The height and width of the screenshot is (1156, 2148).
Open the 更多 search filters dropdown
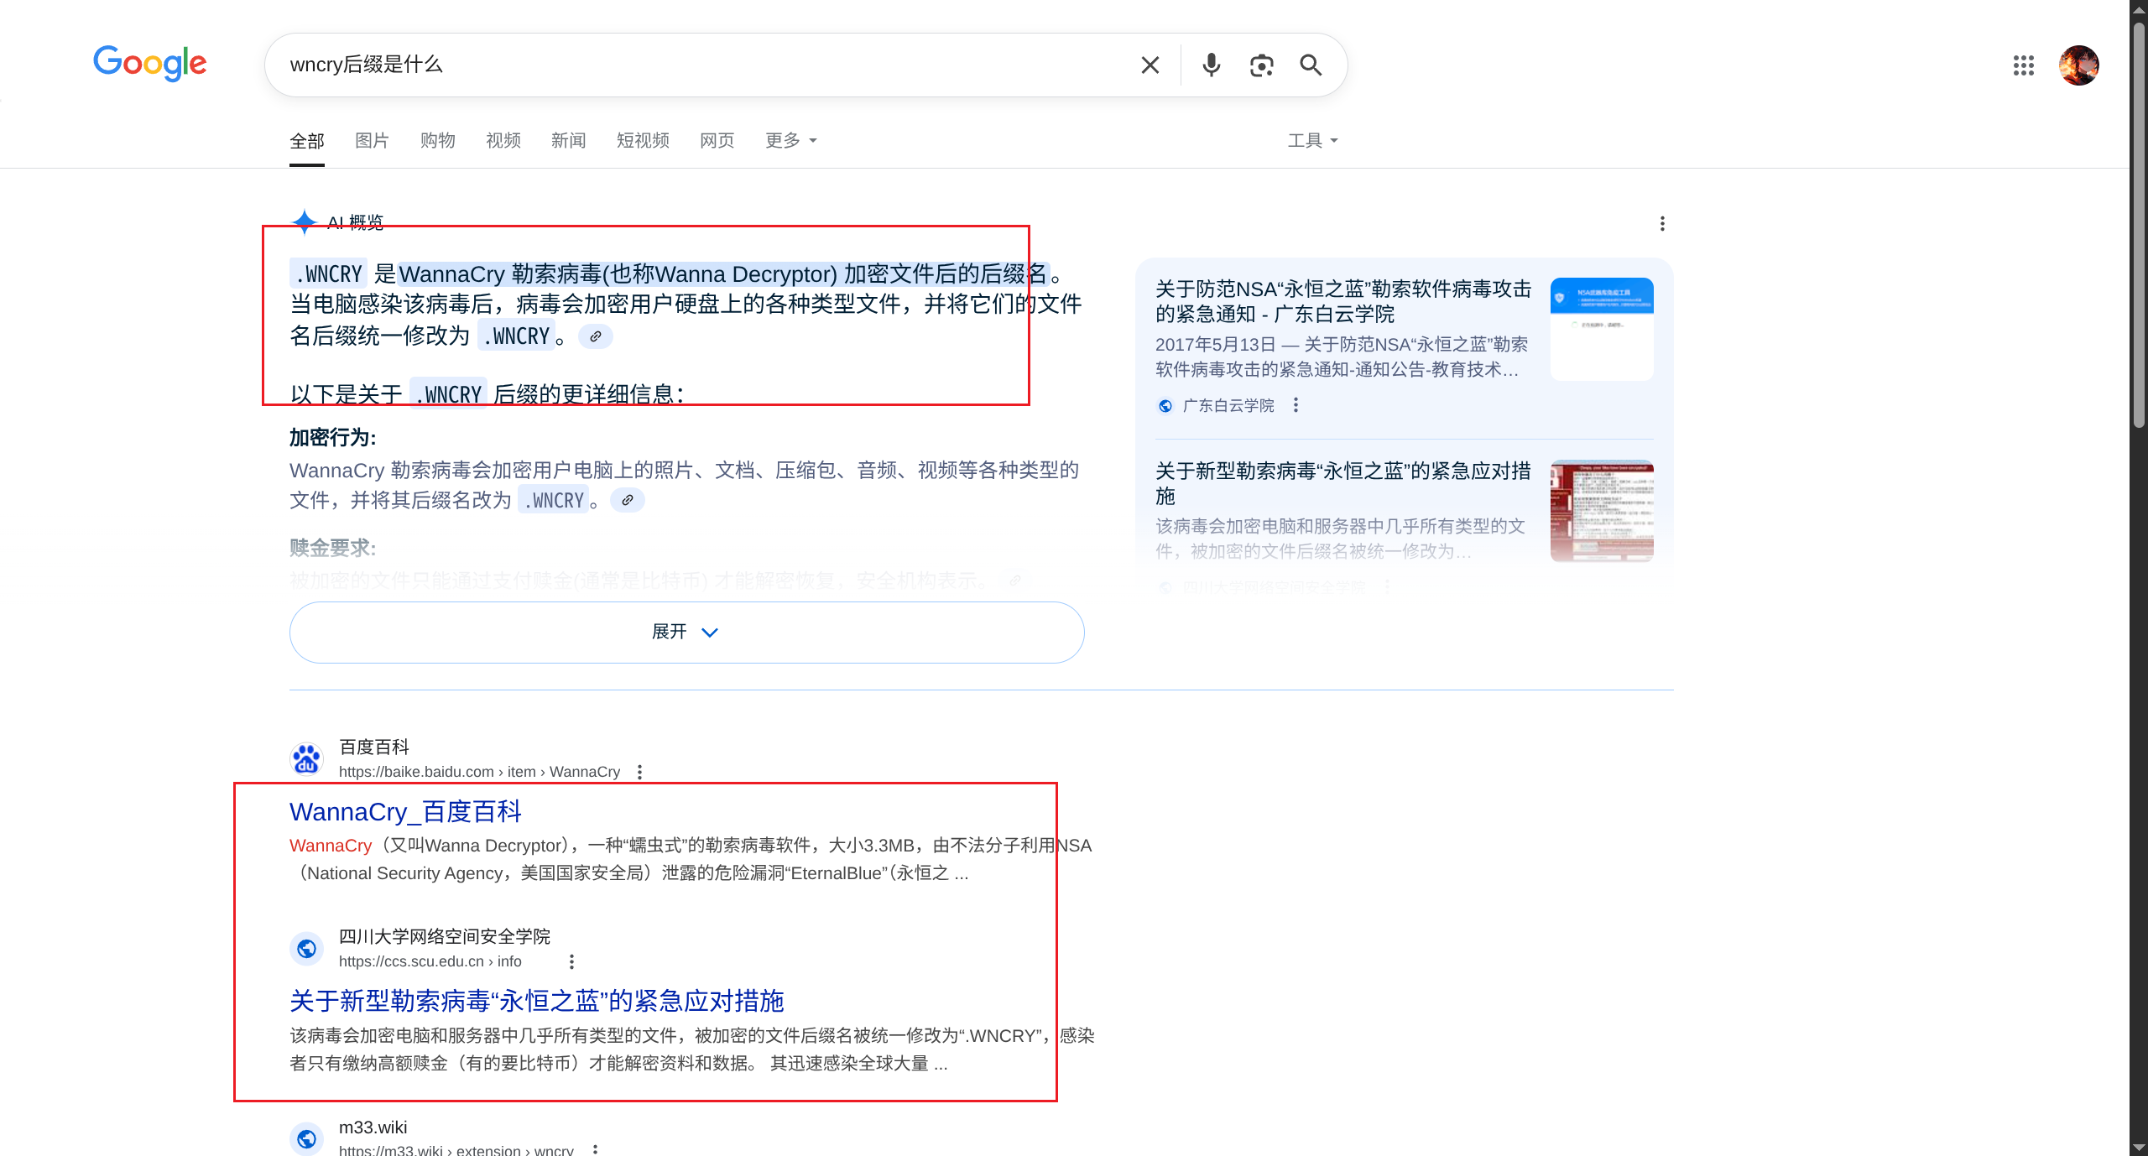click(790, 140)
